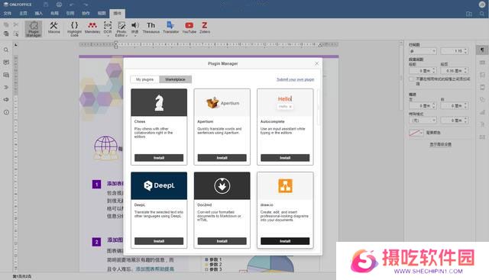This screenshot has width=489, height=280.
Task: Close the Plugin Manager dialog
Action: point(316,63)
